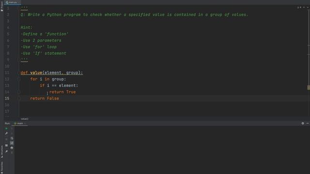Jump to next highlighted problem
Image resolution: width=310 pixels, height=174 pixels.
[308, 7]
